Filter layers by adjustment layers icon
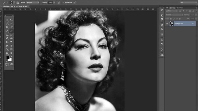This screenshot has height=111, width=198. 183,11
